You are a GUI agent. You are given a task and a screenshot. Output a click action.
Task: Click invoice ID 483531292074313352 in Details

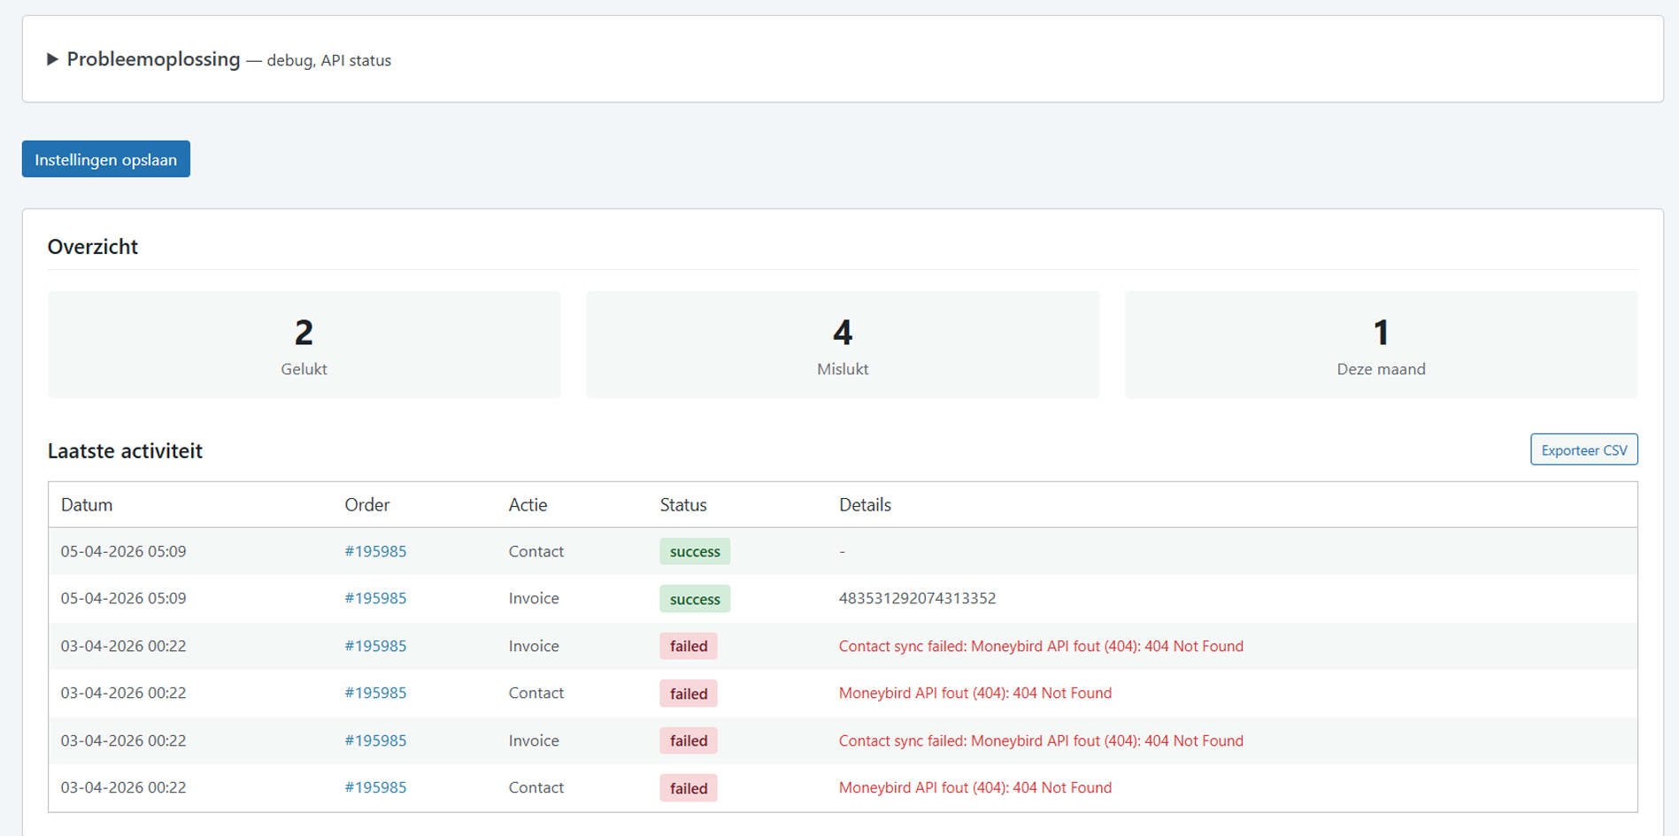coord(917,598)
